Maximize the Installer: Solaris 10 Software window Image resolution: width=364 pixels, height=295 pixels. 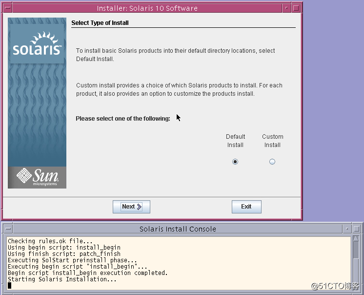296,8
